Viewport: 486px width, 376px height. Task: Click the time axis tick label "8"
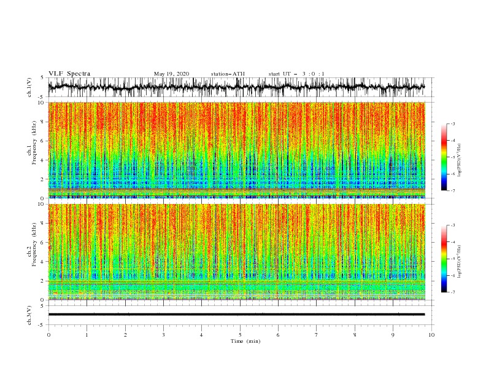click(355, 335)
